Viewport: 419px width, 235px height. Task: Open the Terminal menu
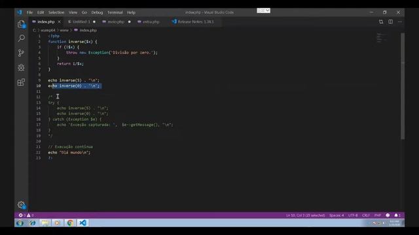point(115,12)
